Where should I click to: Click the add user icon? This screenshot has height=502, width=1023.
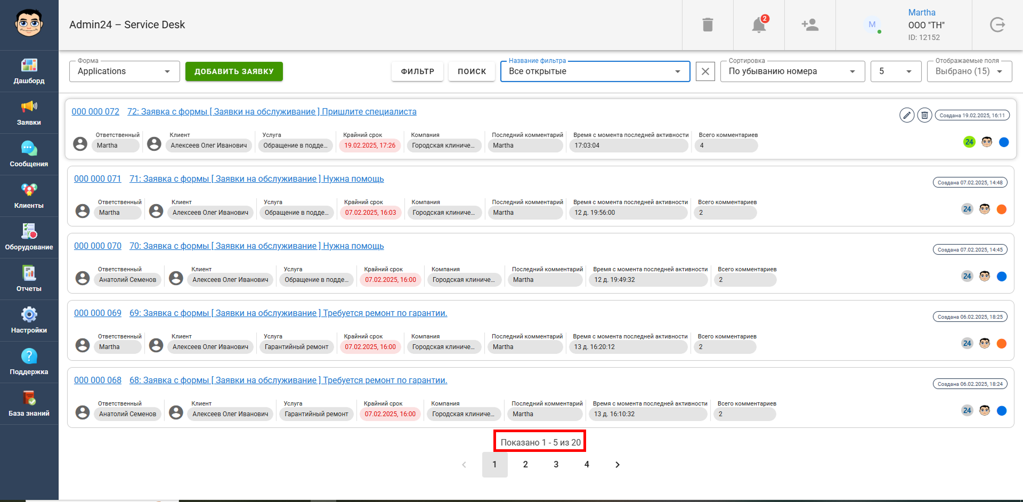click(810, 25)
